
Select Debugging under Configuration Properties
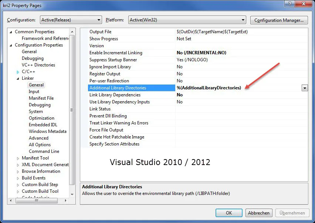click(x=33, y=58)
